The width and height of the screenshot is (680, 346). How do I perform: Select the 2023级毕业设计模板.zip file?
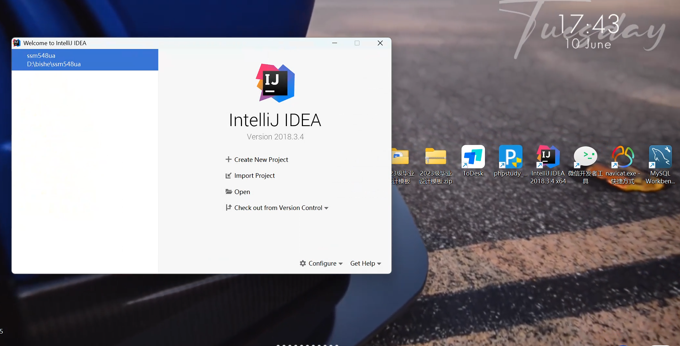[436, 166]
